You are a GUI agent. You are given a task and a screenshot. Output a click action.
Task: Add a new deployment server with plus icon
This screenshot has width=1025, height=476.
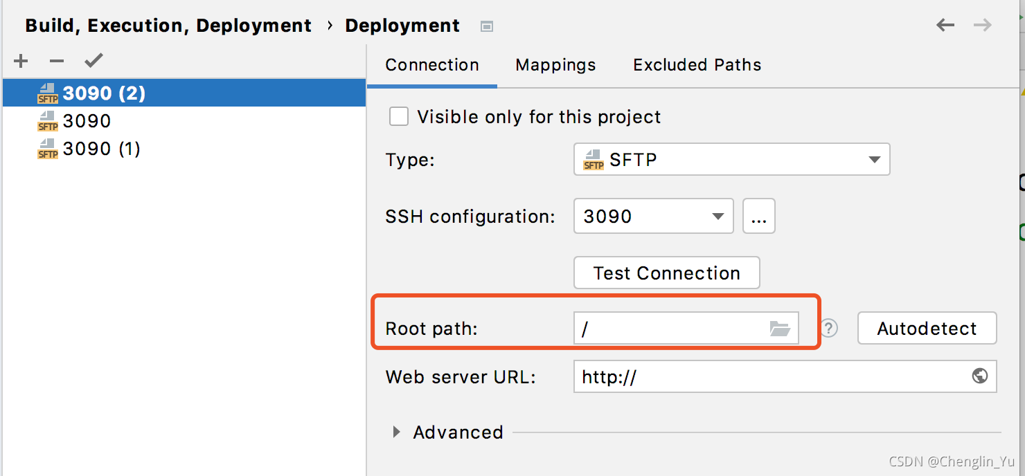coord(21,61)
